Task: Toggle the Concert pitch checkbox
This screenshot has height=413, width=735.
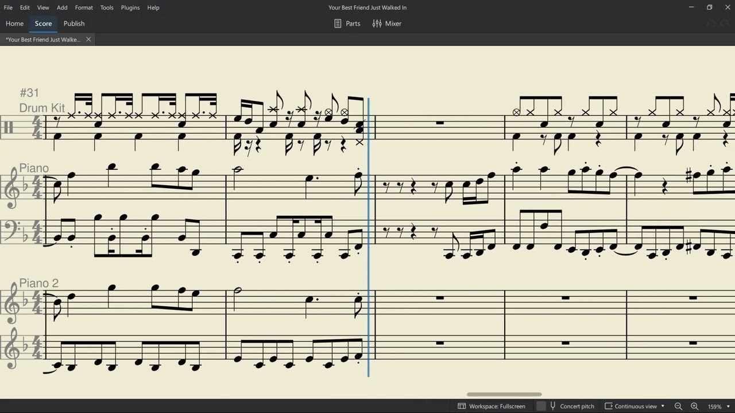Action: (x=541, y=406)
